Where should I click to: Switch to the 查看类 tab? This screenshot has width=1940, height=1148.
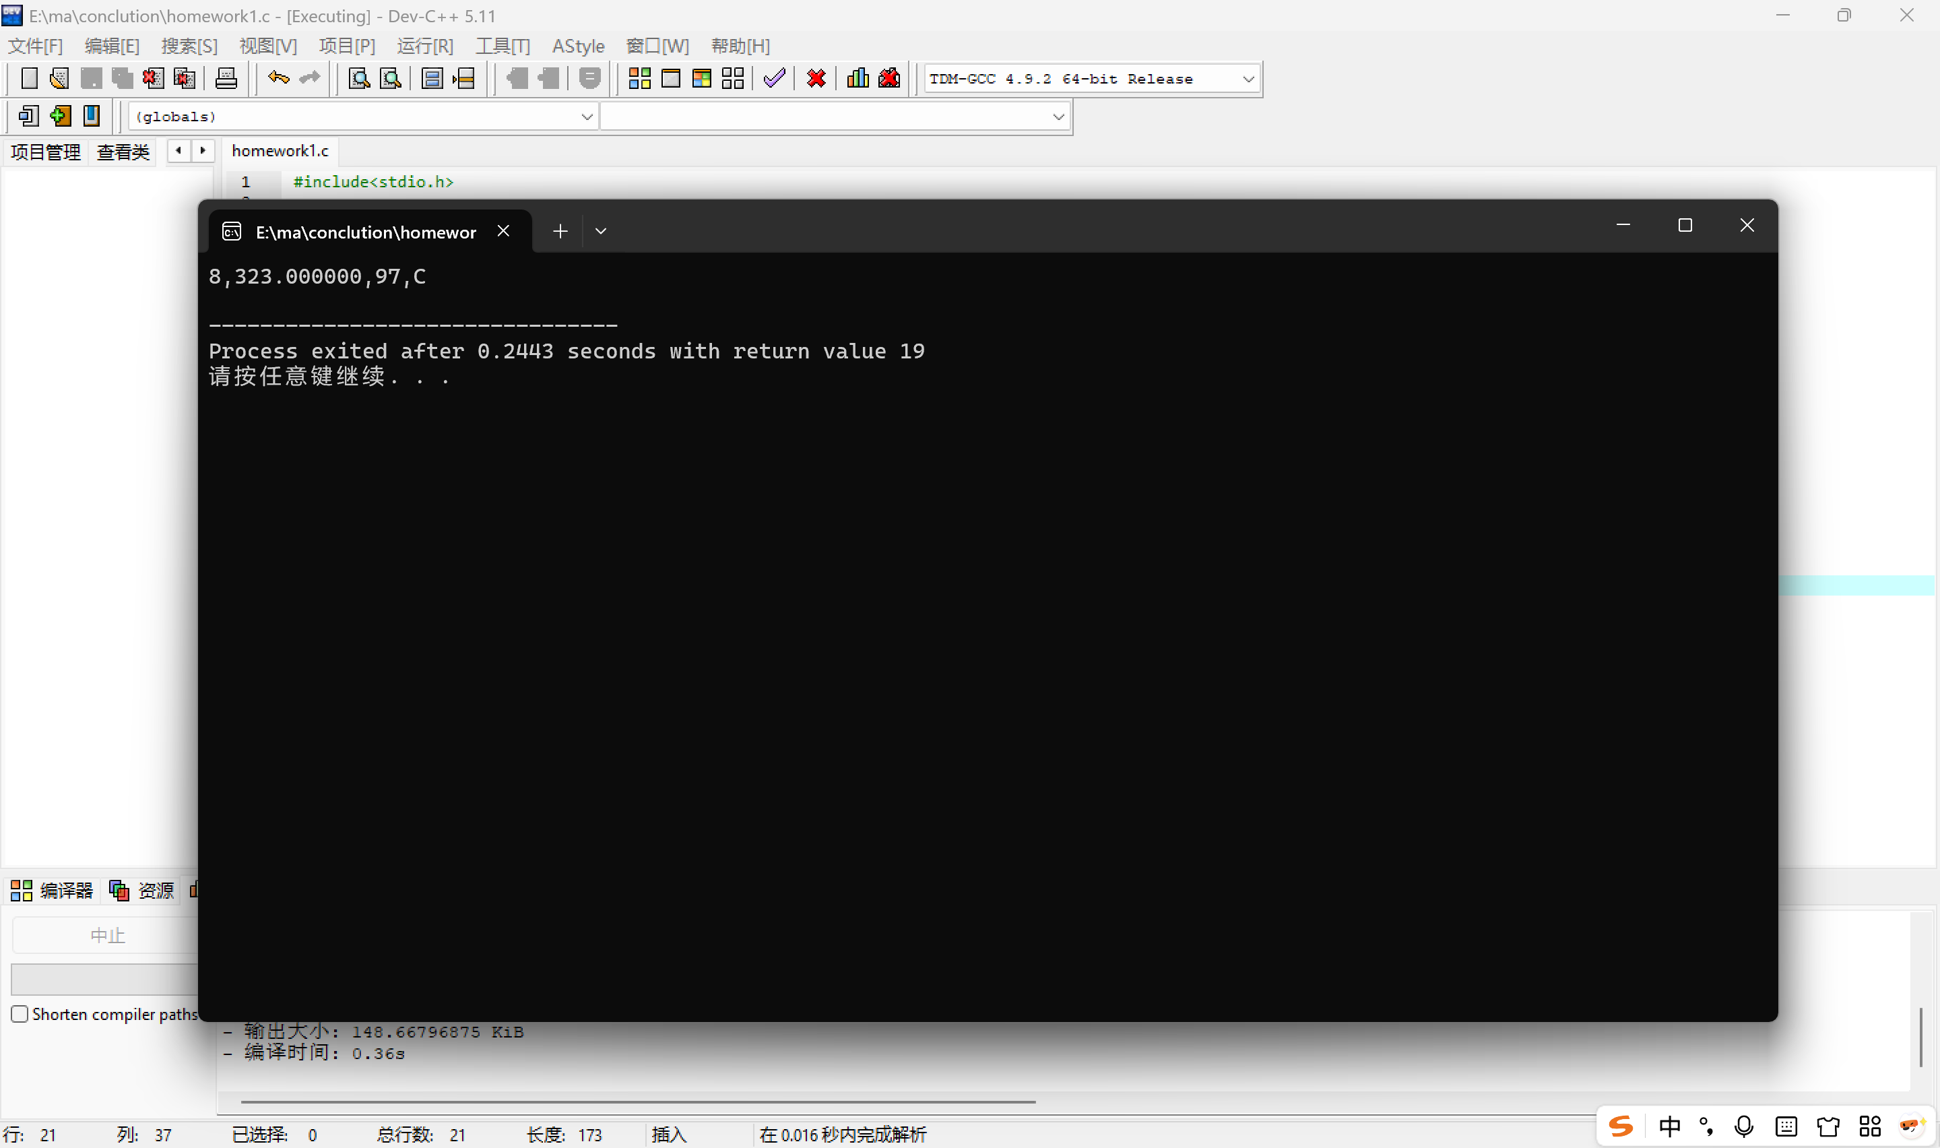click(x=123, y=152)
